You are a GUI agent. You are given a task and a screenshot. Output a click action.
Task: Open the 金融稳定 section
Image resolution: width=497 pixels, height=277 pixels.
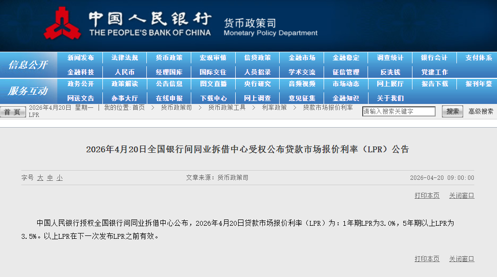pyautogui.click(x=346, y=58)
